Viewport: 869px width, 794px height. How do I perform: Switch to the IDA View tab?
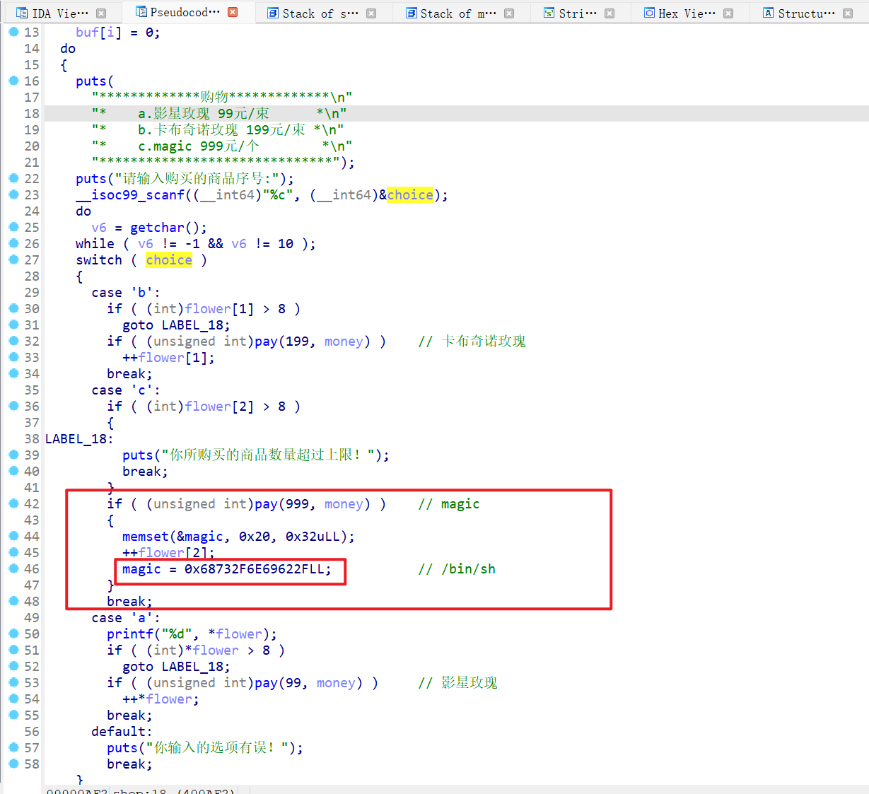(60, 13)
